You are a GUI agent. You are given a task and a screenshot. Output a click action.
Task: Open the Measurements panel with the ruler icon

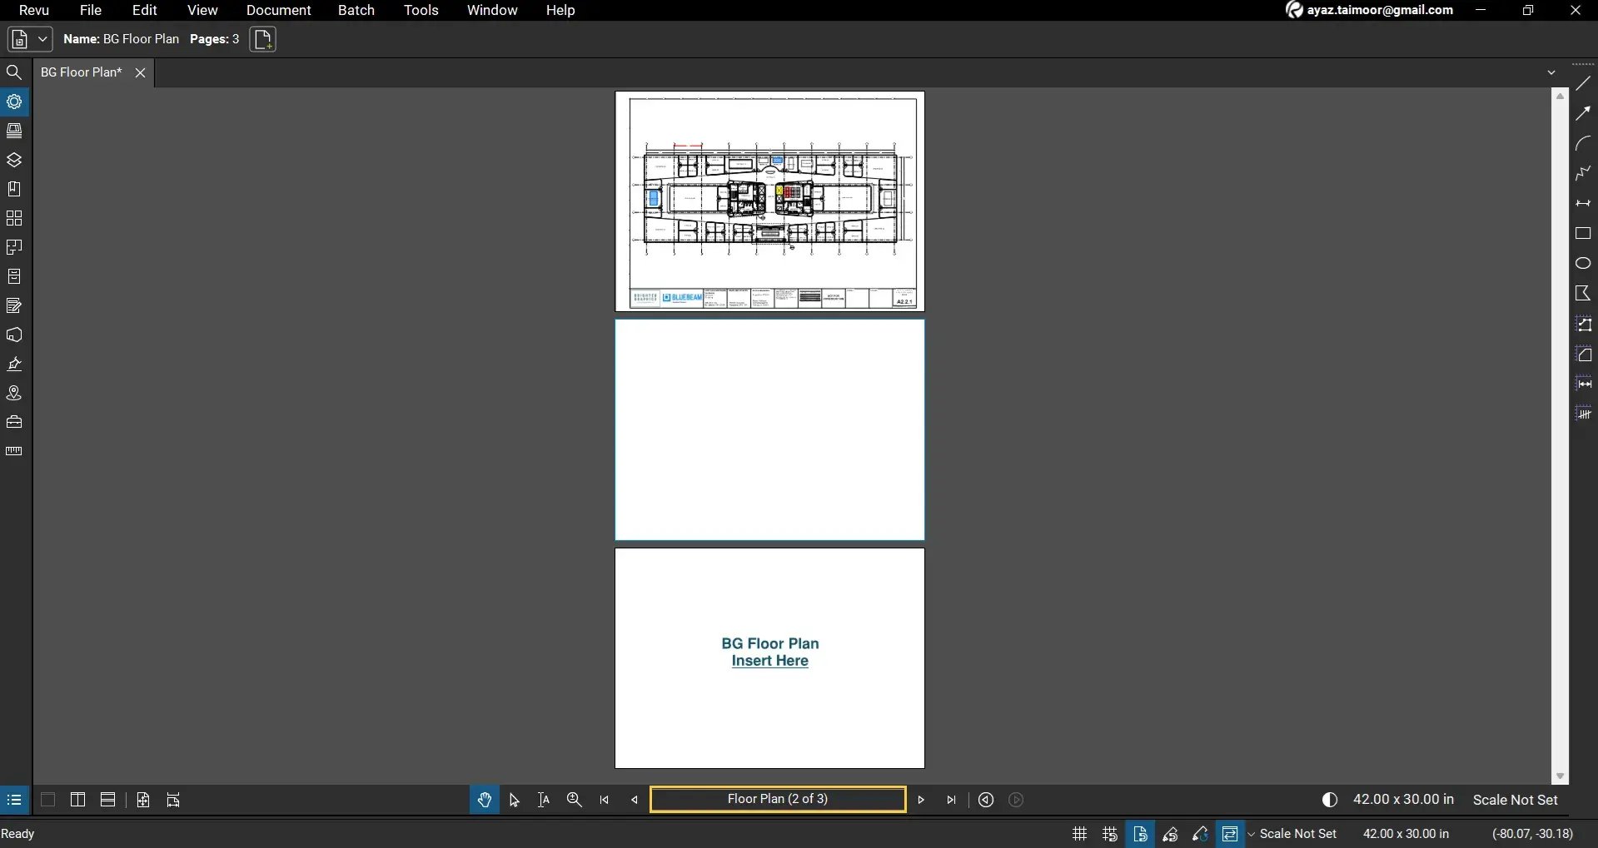(14, 450)
